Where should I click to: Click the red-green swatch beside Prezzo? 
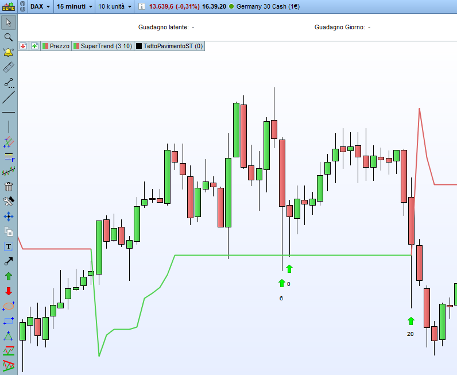point(45,46)
